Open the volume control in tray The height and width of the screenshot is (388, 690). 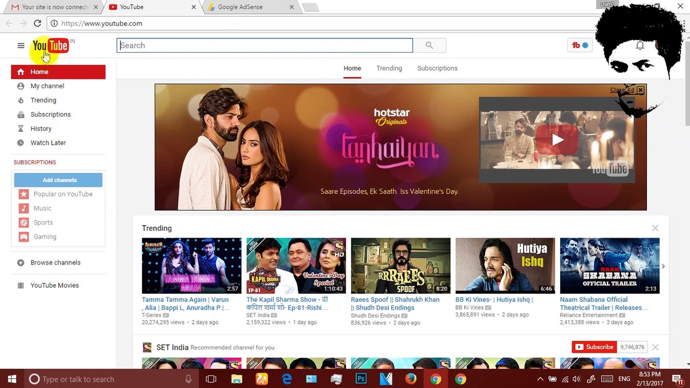[576, 379]
